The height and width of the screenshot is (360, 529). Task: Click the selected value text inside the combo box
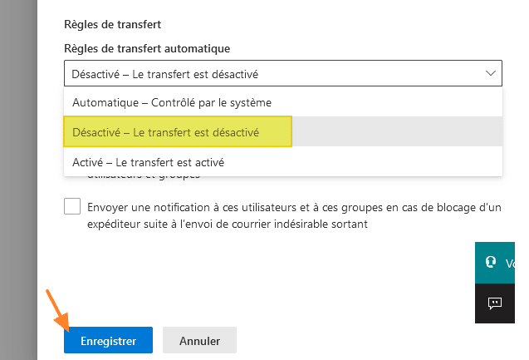point(165,74)
